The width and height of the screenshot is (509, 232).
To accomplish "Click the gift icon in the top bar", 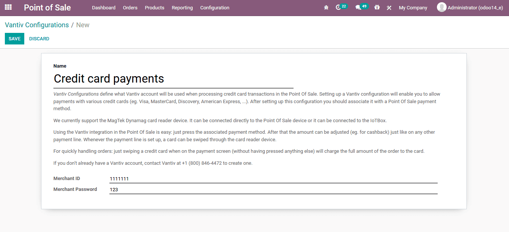I will pyautogui.click(x=377, y=7).
